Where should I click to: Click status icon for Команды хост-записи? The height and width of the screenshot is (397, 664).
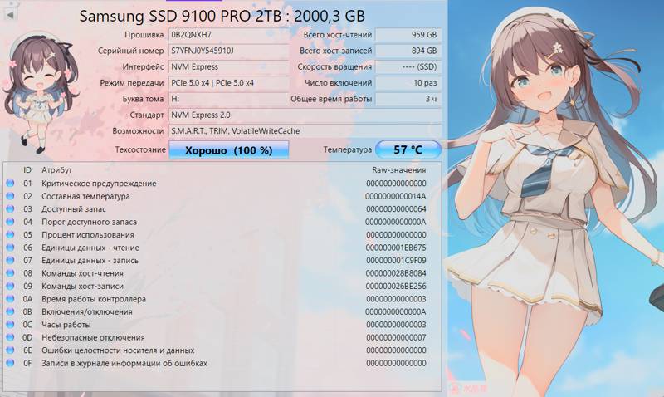click(x=10, y=287)
